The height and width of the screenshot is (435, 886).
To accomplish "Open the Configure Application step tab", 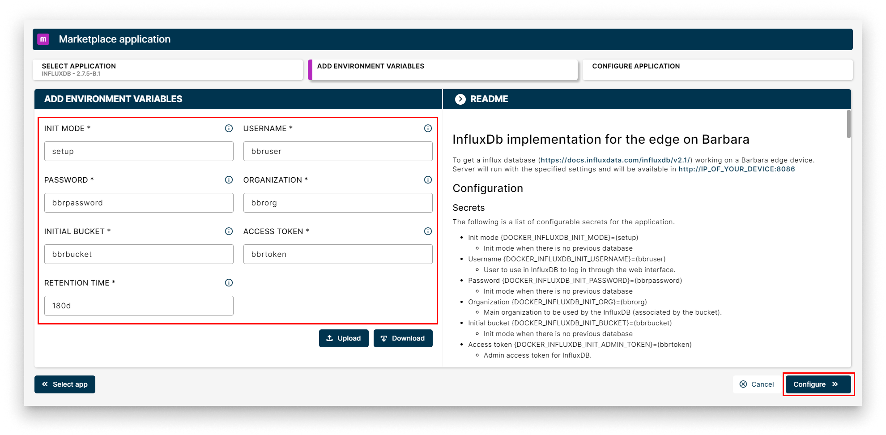I will pyautogui.click(x=717, y=70).
